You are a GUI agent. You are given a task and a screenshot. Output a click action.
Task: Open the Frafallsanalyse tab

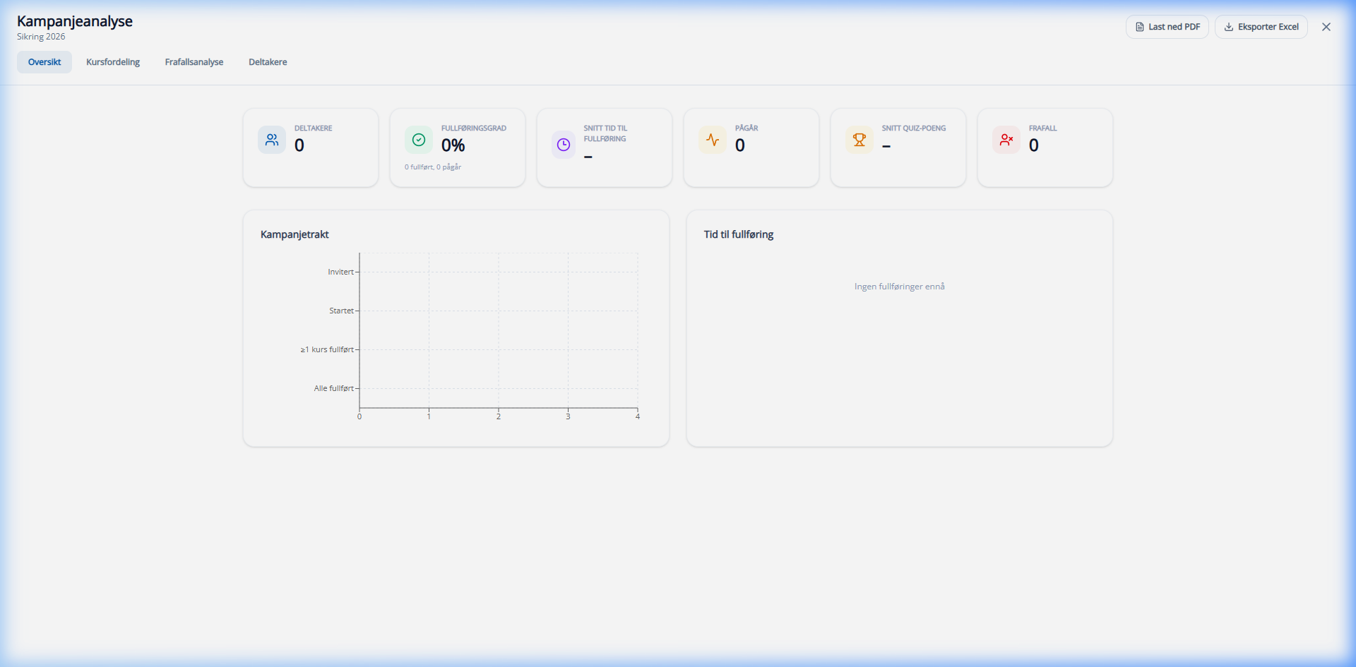(x=194, y=61)
